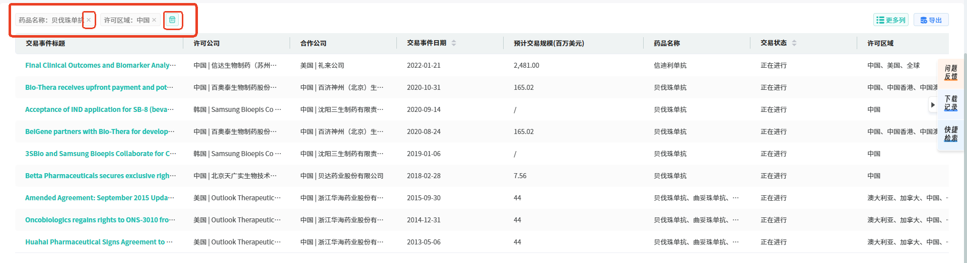Click the 7.56 deal size cell
Viewport: 967px width, 263px height.
[x=520, y=176]
